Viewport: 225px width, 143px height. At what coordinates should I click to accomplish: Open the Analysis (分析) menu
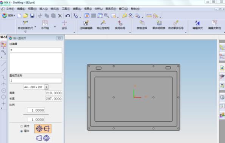(98, 9)
